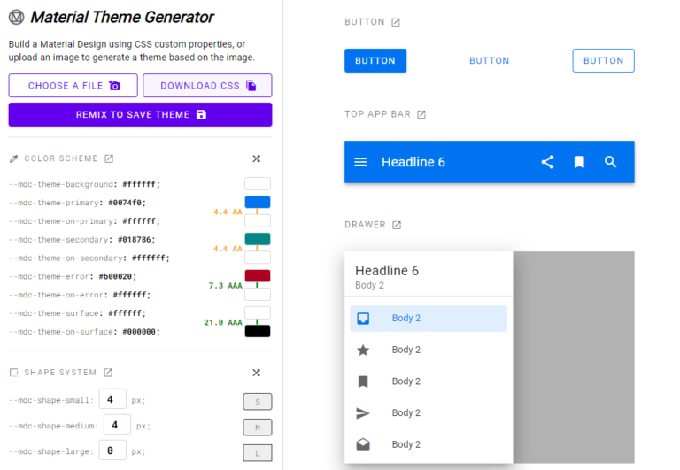
Task: Click the gray drawer scrim area
Action: [x=574, y=358]
